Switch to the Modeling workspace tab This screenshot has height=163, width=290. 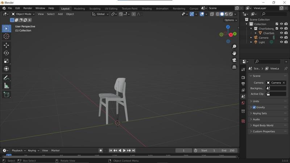click(79, 8)
